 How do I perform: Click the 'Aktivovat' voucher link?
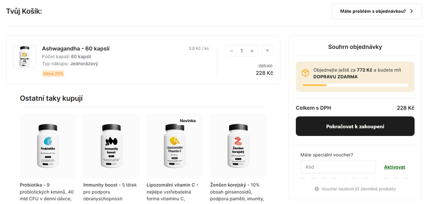point(395,167)
